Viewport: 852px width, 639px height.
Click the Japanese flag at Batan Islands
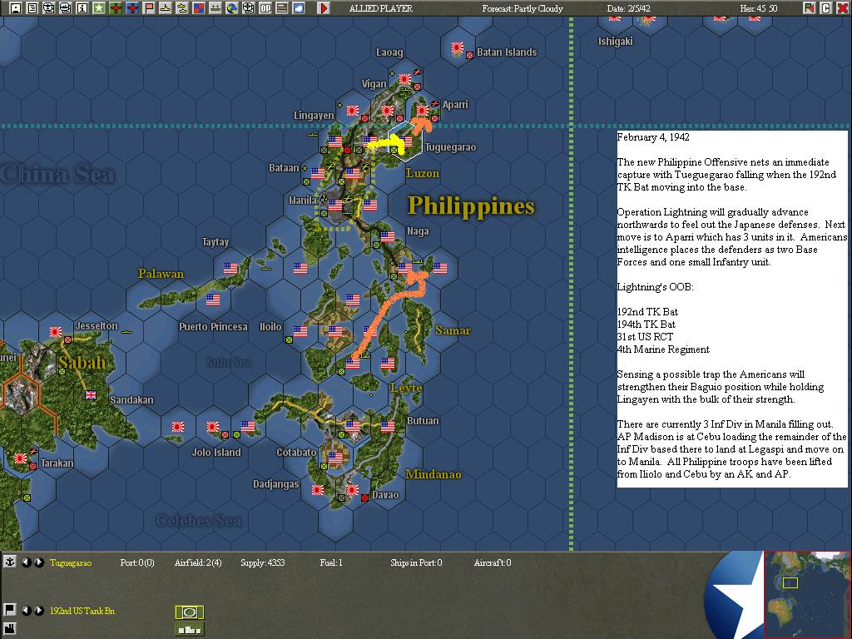coord(458,48)
